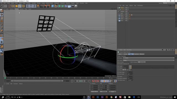Open the Fix Texture dropdown
The image size is (177, 99).
142,62
